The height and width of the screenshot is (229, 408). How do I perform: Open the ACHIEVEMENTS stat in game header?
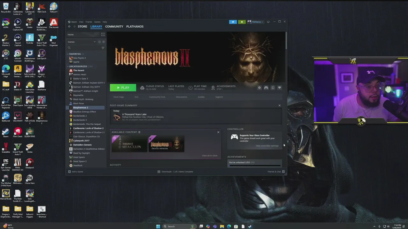[x=223, y=87]
